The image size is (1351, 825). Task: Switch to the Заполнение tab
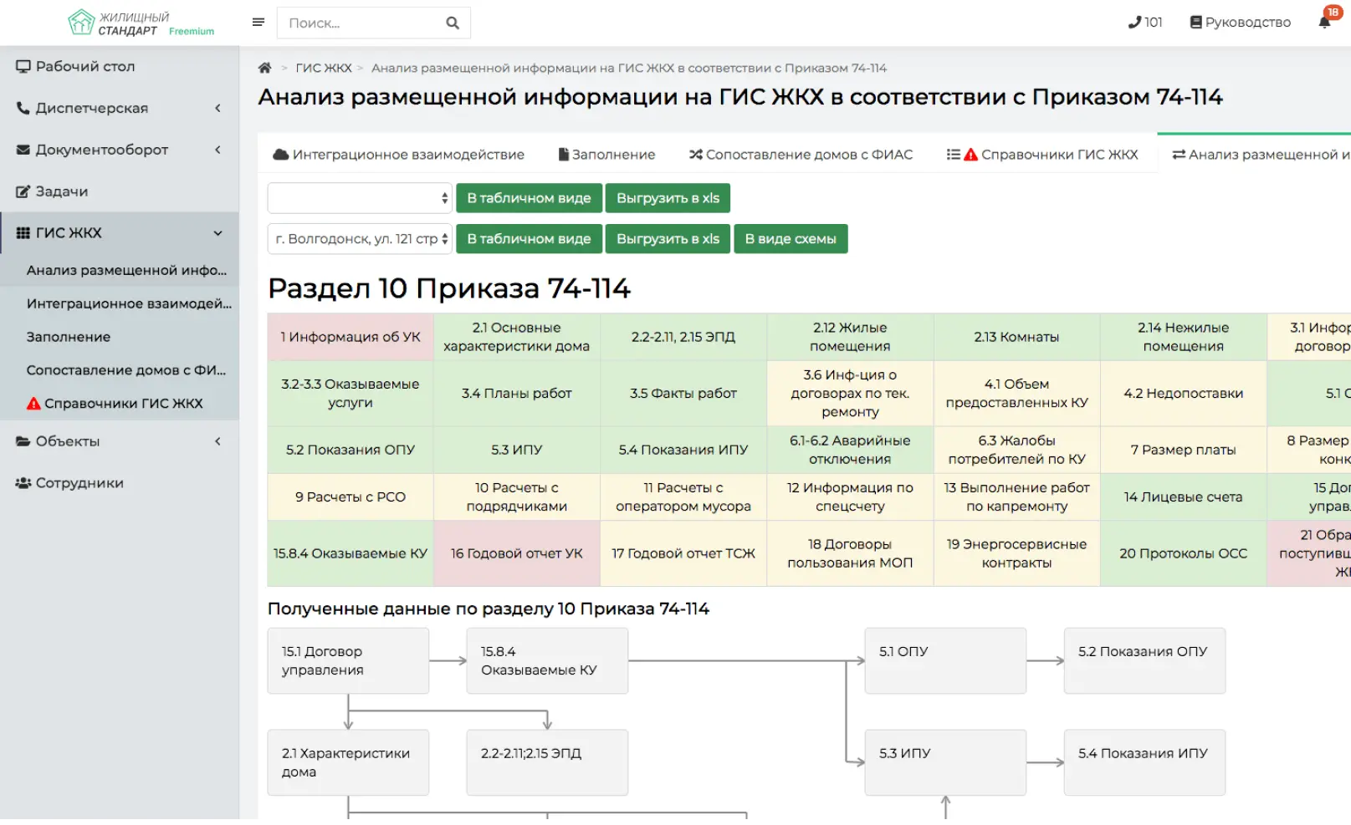tap(606, 155)
